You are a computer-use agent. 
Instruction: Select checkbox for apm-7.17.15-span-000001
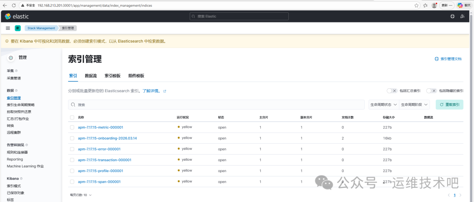pos(72,182)
